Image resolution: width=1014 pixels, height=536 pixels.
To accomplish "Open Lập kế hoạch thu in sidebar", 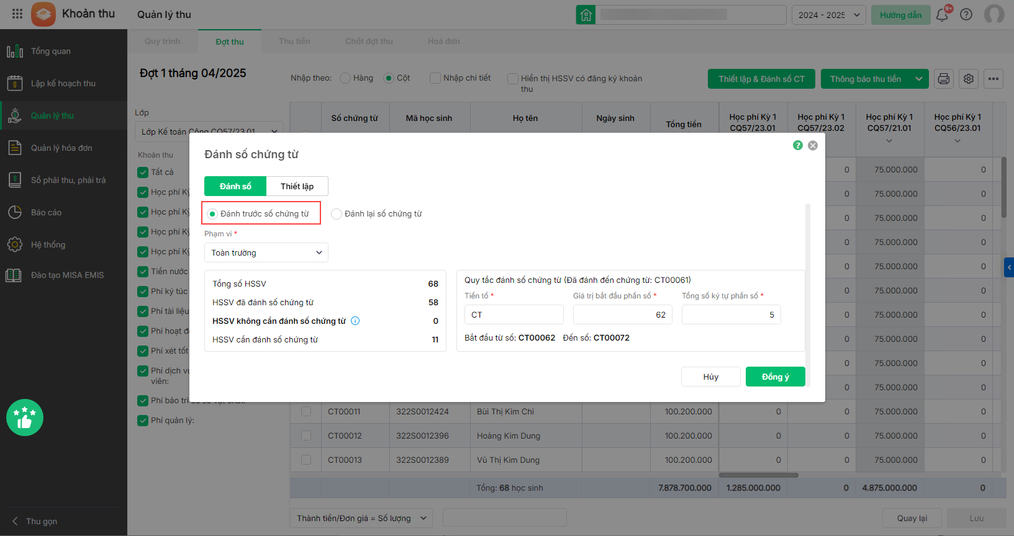I will pos(63,83).
